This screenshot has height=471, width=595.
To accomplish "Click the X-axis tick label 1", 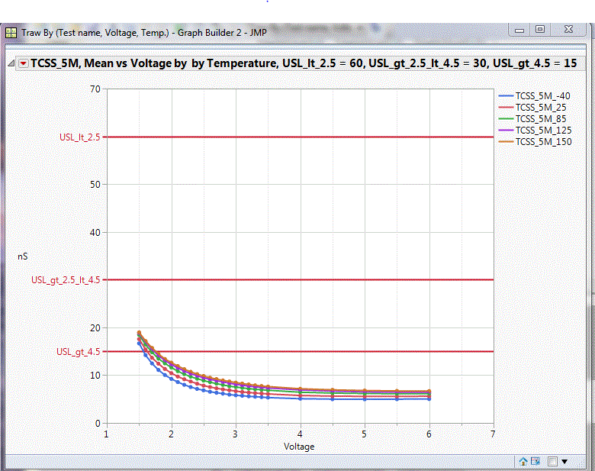I will click(106, 434).
